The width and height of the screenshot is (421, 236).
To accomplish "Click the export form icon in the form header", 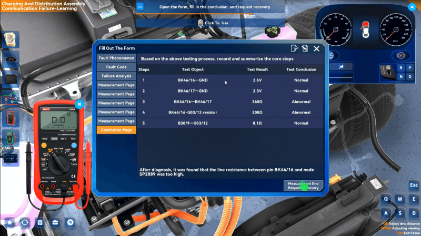I will [x=294, y=48].
